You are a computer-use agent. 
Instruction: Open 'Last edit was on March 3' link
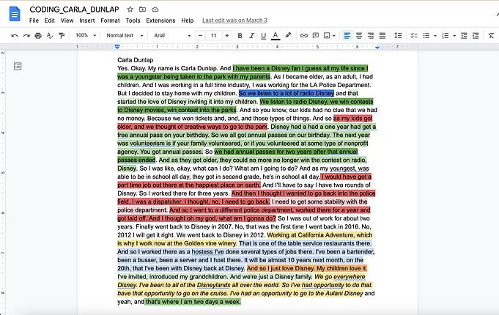pos(234,21)
